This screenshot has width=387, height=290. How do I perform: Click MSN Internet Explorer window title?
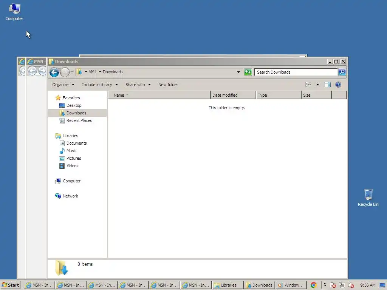[x=39, y=62]
